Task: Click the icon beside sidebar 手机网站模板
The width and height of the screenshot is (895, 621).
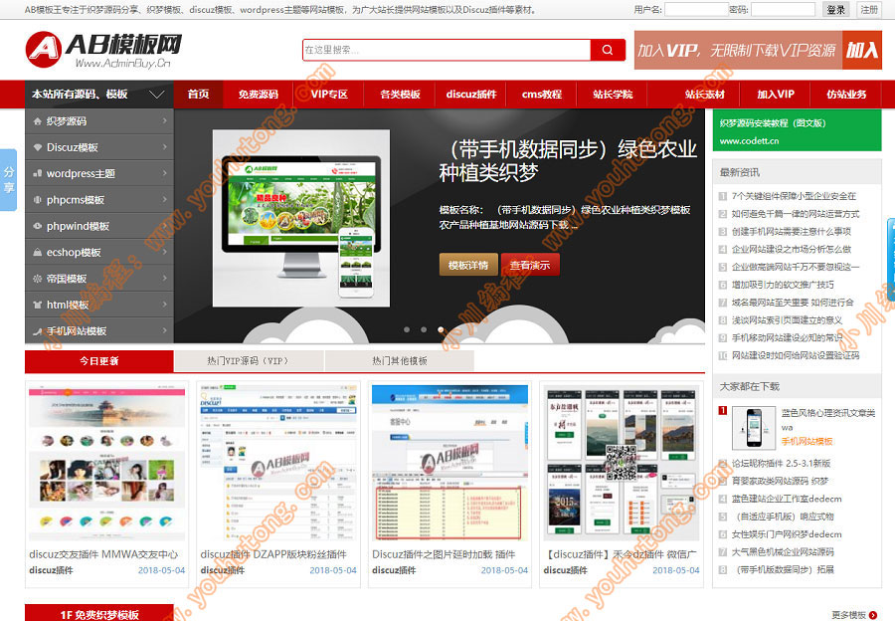Action: click(x=38, y=331)
